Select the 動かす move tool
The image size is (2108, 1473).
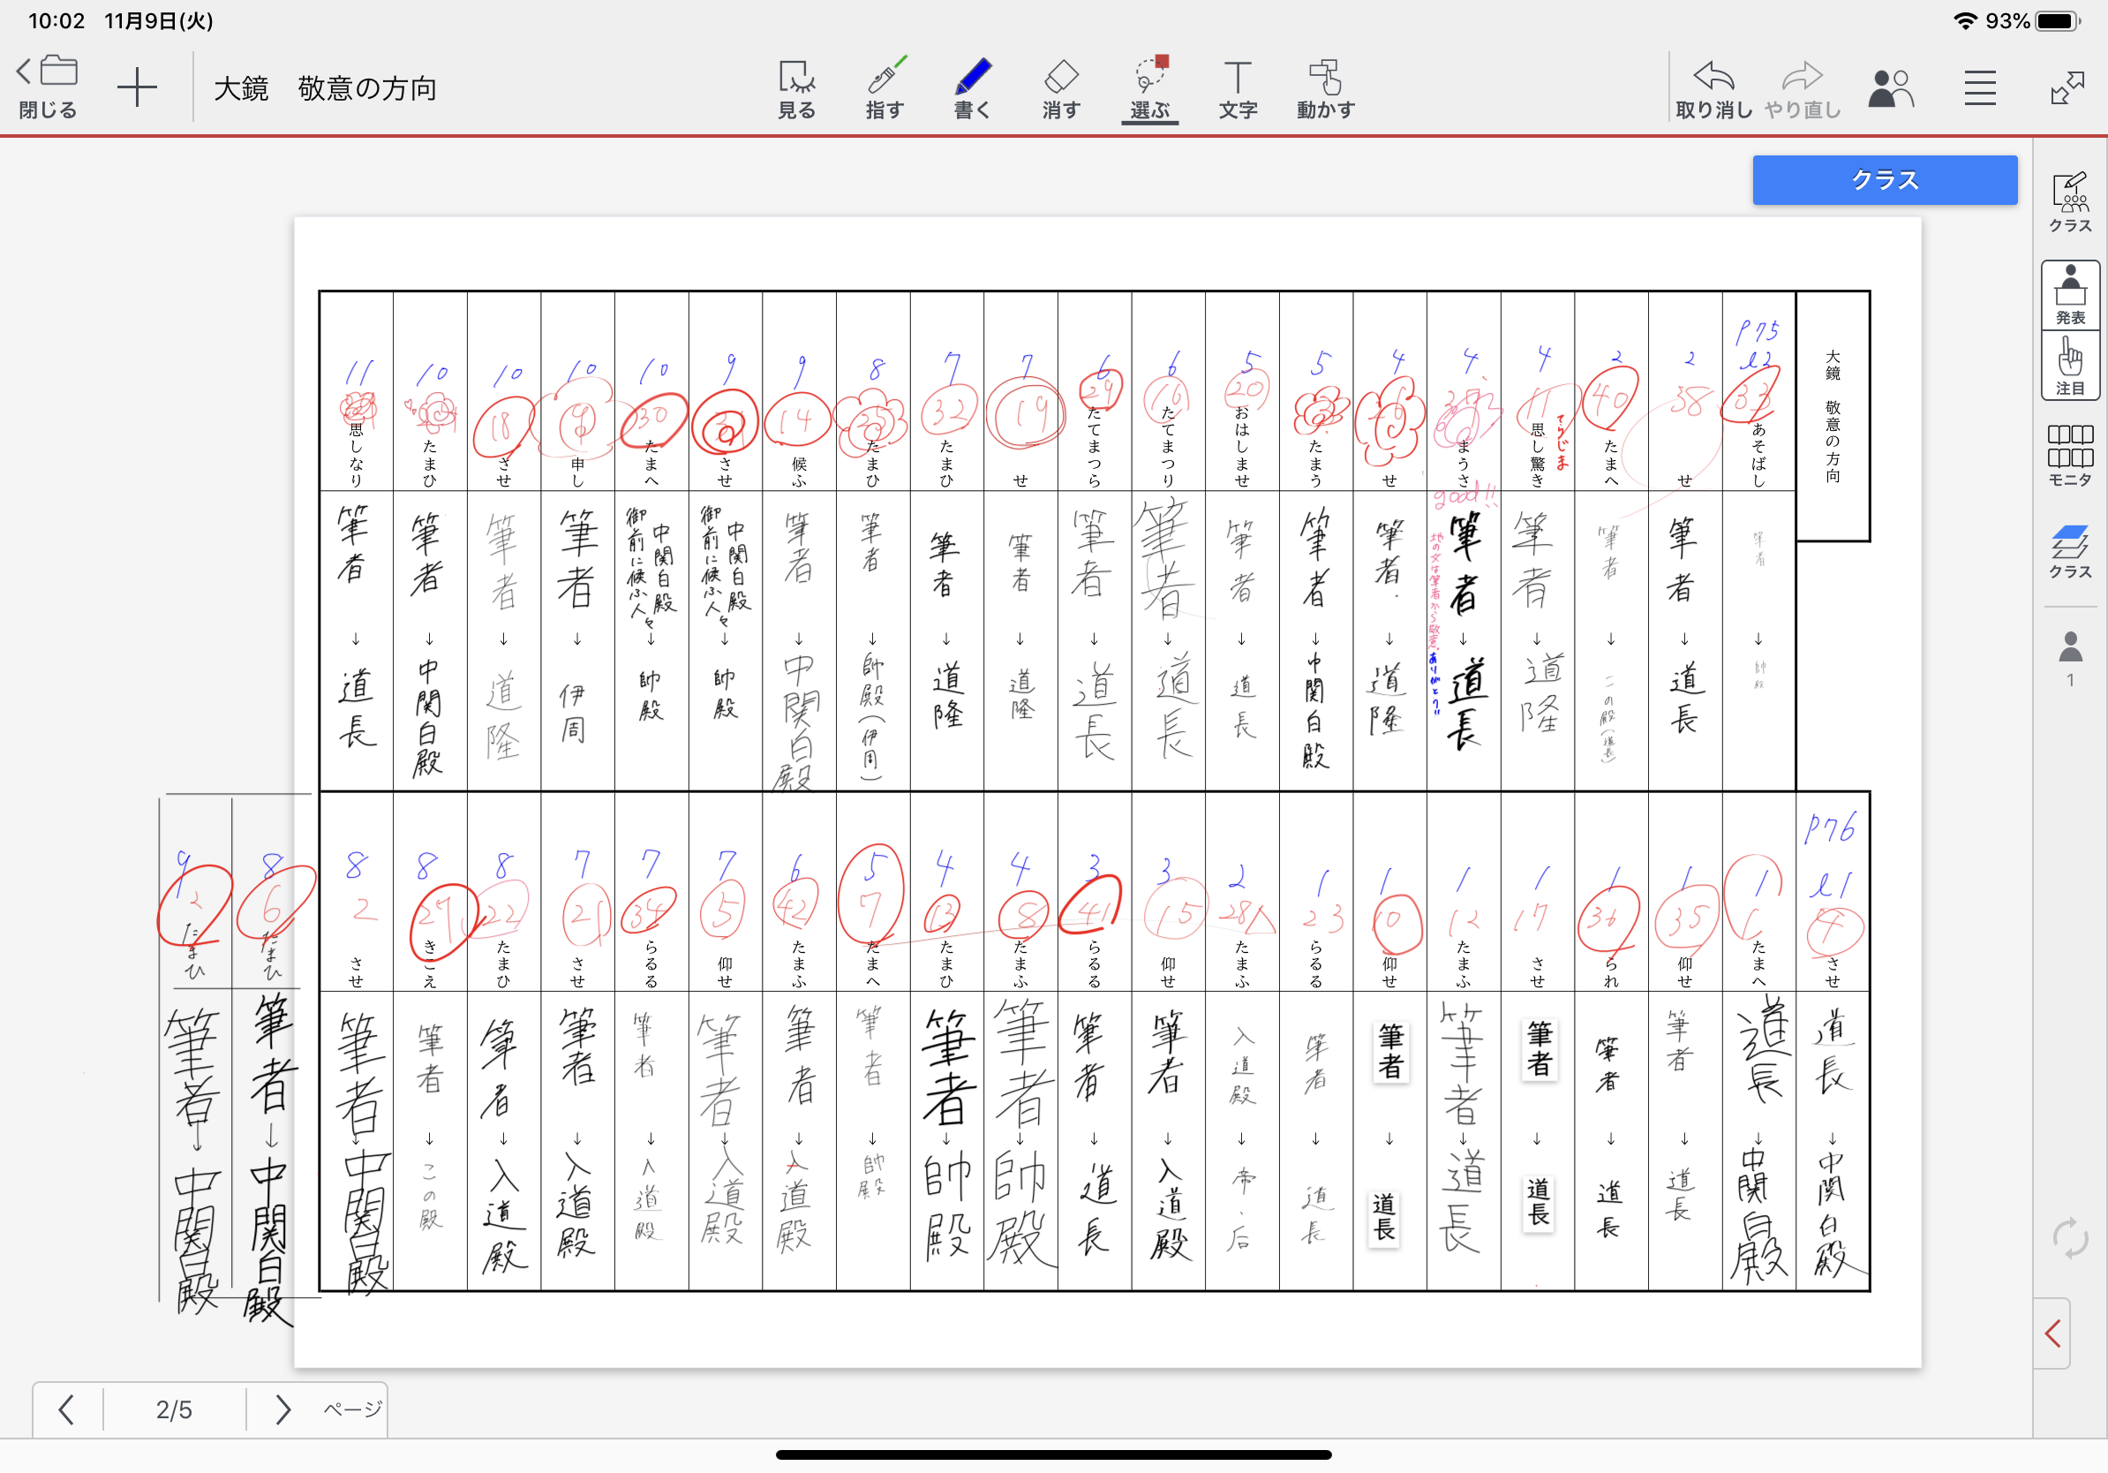coord(1325,89)
